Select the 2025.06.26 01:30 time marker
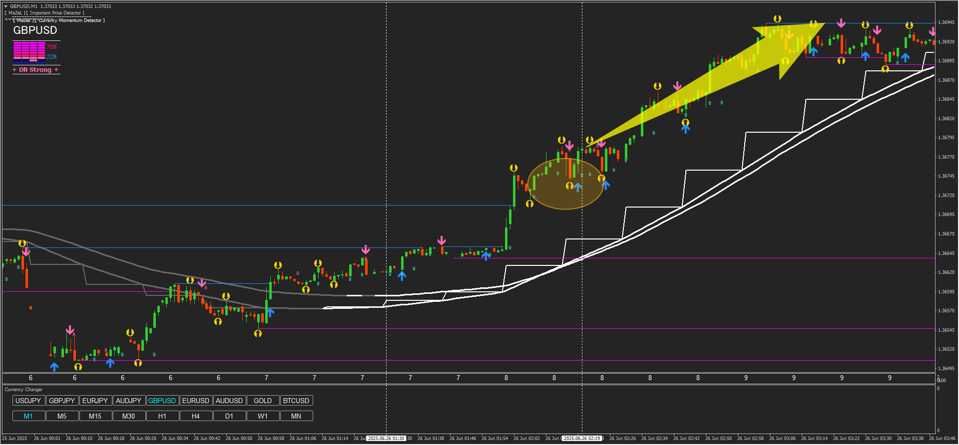 (386, 439)
